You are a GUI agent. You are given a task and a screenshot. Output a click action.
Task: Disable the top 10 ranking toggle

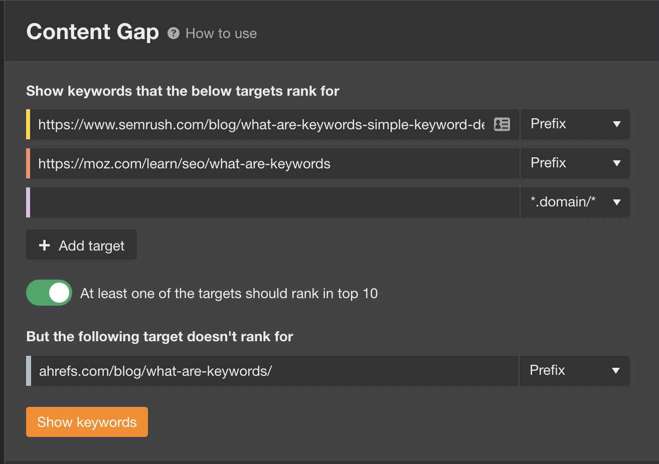(49, 293)
